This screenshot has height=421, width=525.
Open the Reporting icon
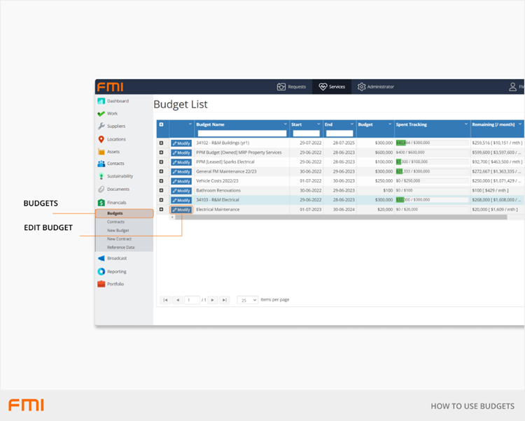point(101,271)
